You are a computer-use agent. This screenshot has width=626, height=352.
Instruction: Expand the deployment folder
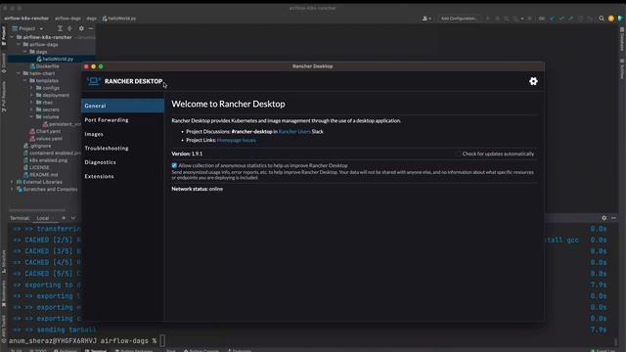(x=31, y=95)
